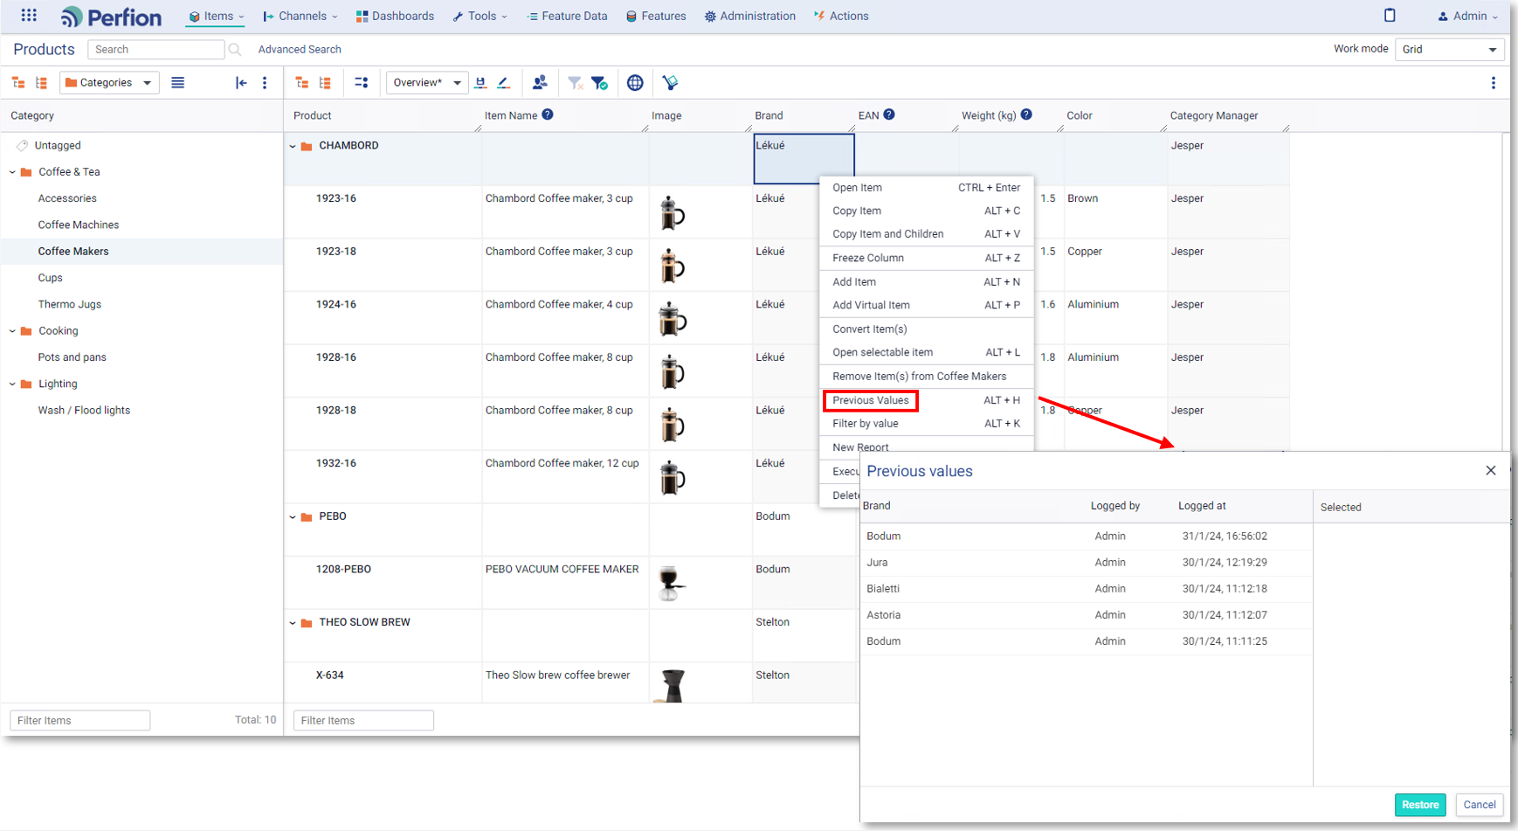
Task: Click the Weight (kg) help question mark
Action: coord(1026,114)
